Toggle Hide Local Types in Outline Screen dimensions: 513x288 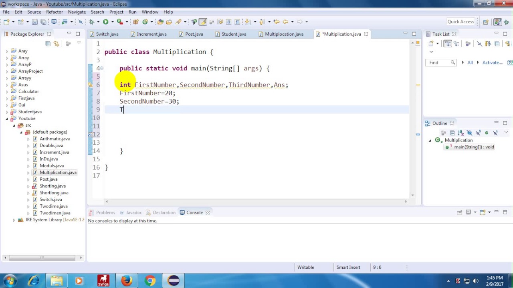[x=495, y=133]
